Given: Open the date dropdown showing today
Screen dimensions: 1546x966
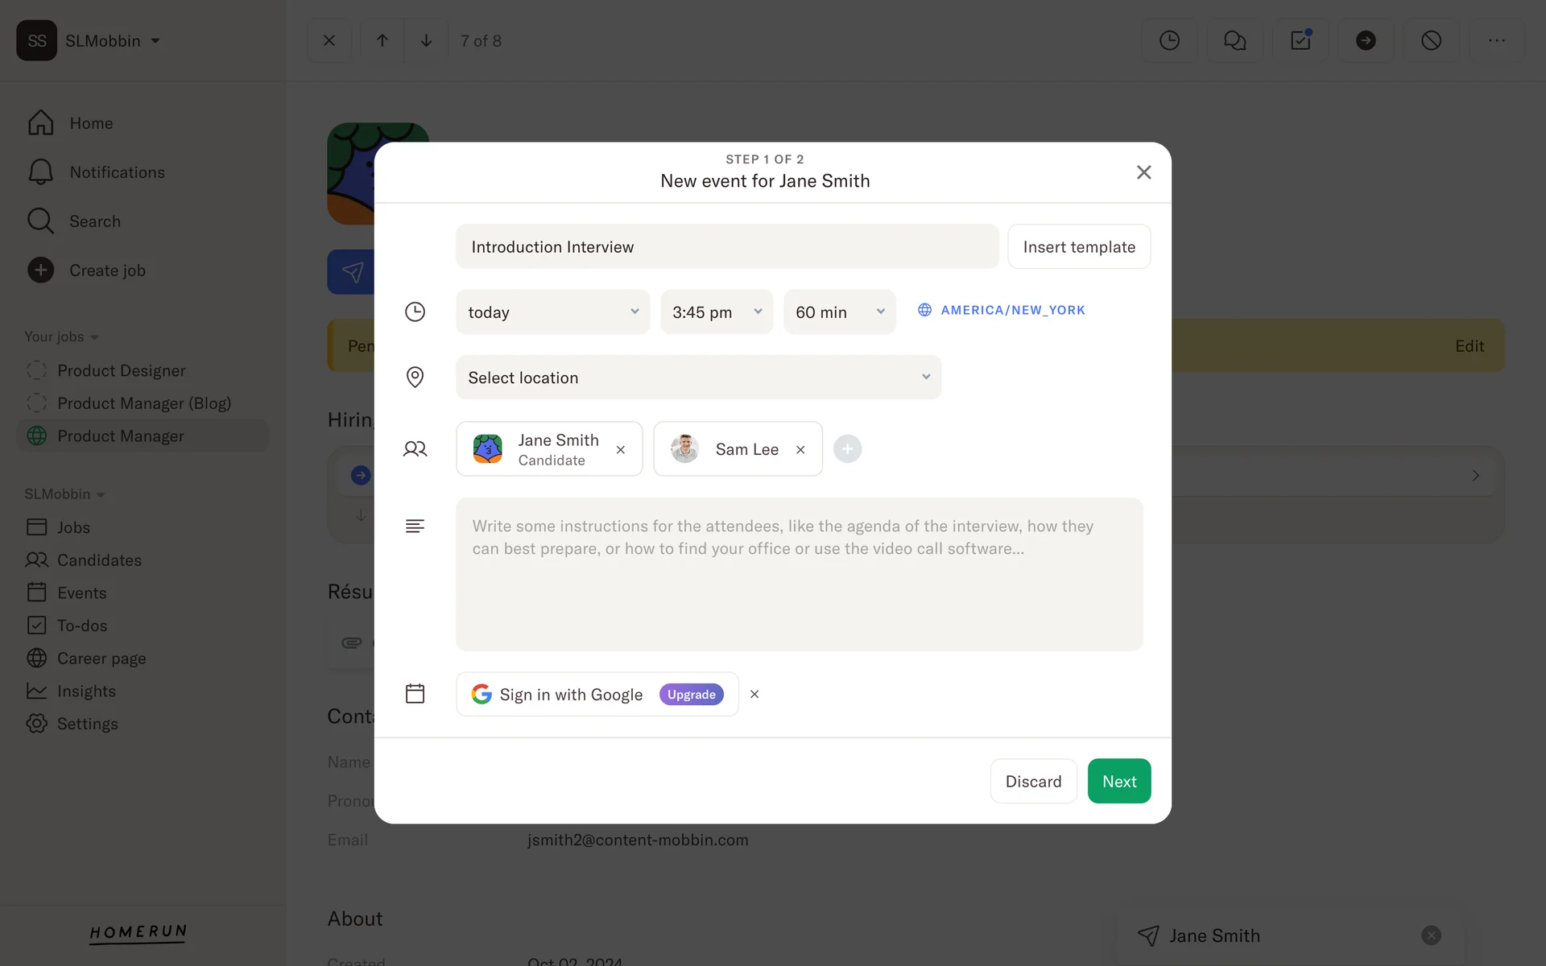Looking at the screenshot, I should [552, 312].
